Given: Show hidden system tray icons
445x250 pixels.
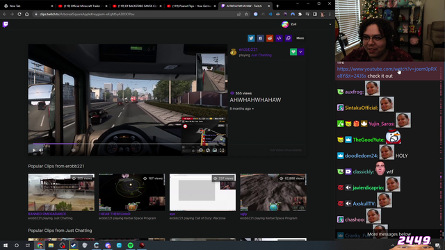Looking at the screenshot, I should coord(393,245).
